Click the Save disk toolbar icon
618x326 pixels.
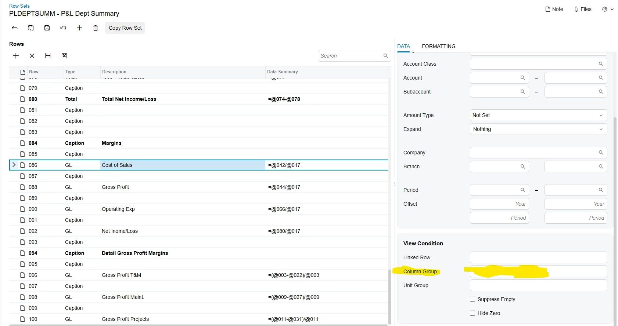pyautogui.click(x=47, y=28)
